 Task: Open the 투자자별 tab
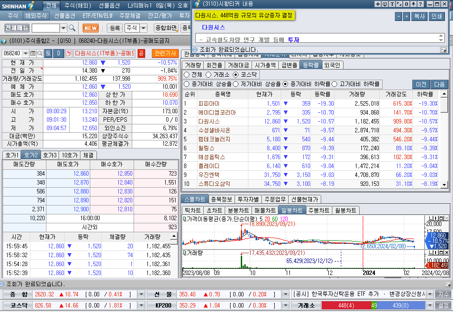tap(248, 199)
